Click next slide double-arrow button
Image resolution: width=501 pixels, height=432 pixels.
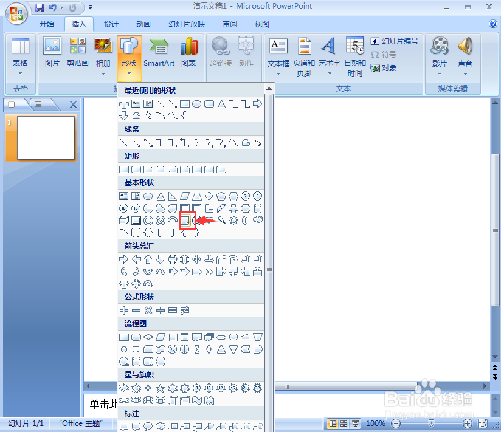(495, 377)
